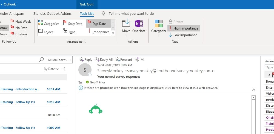Choose Custom follow-up flag

click(19, 34)
